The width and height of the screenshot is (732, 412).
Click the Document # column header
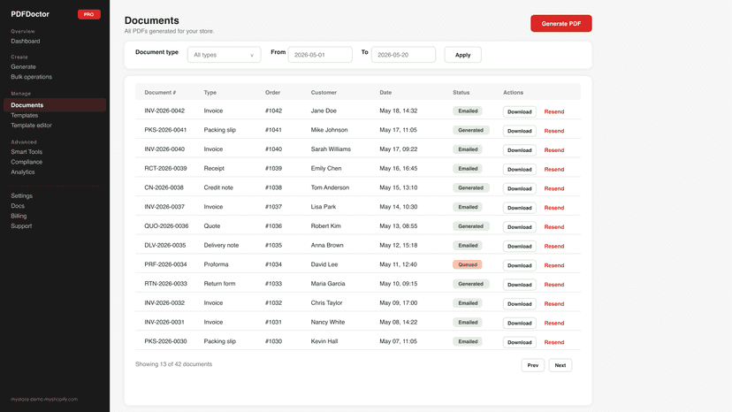(160, 93)
